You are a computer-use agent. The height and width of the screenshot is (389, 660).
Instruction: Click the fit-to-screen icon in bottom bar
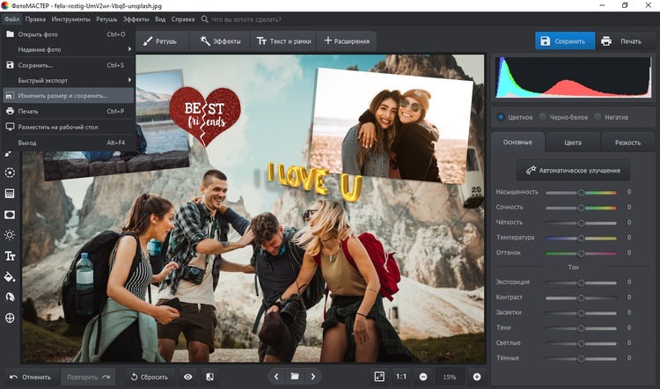click(x=379, y=377)
